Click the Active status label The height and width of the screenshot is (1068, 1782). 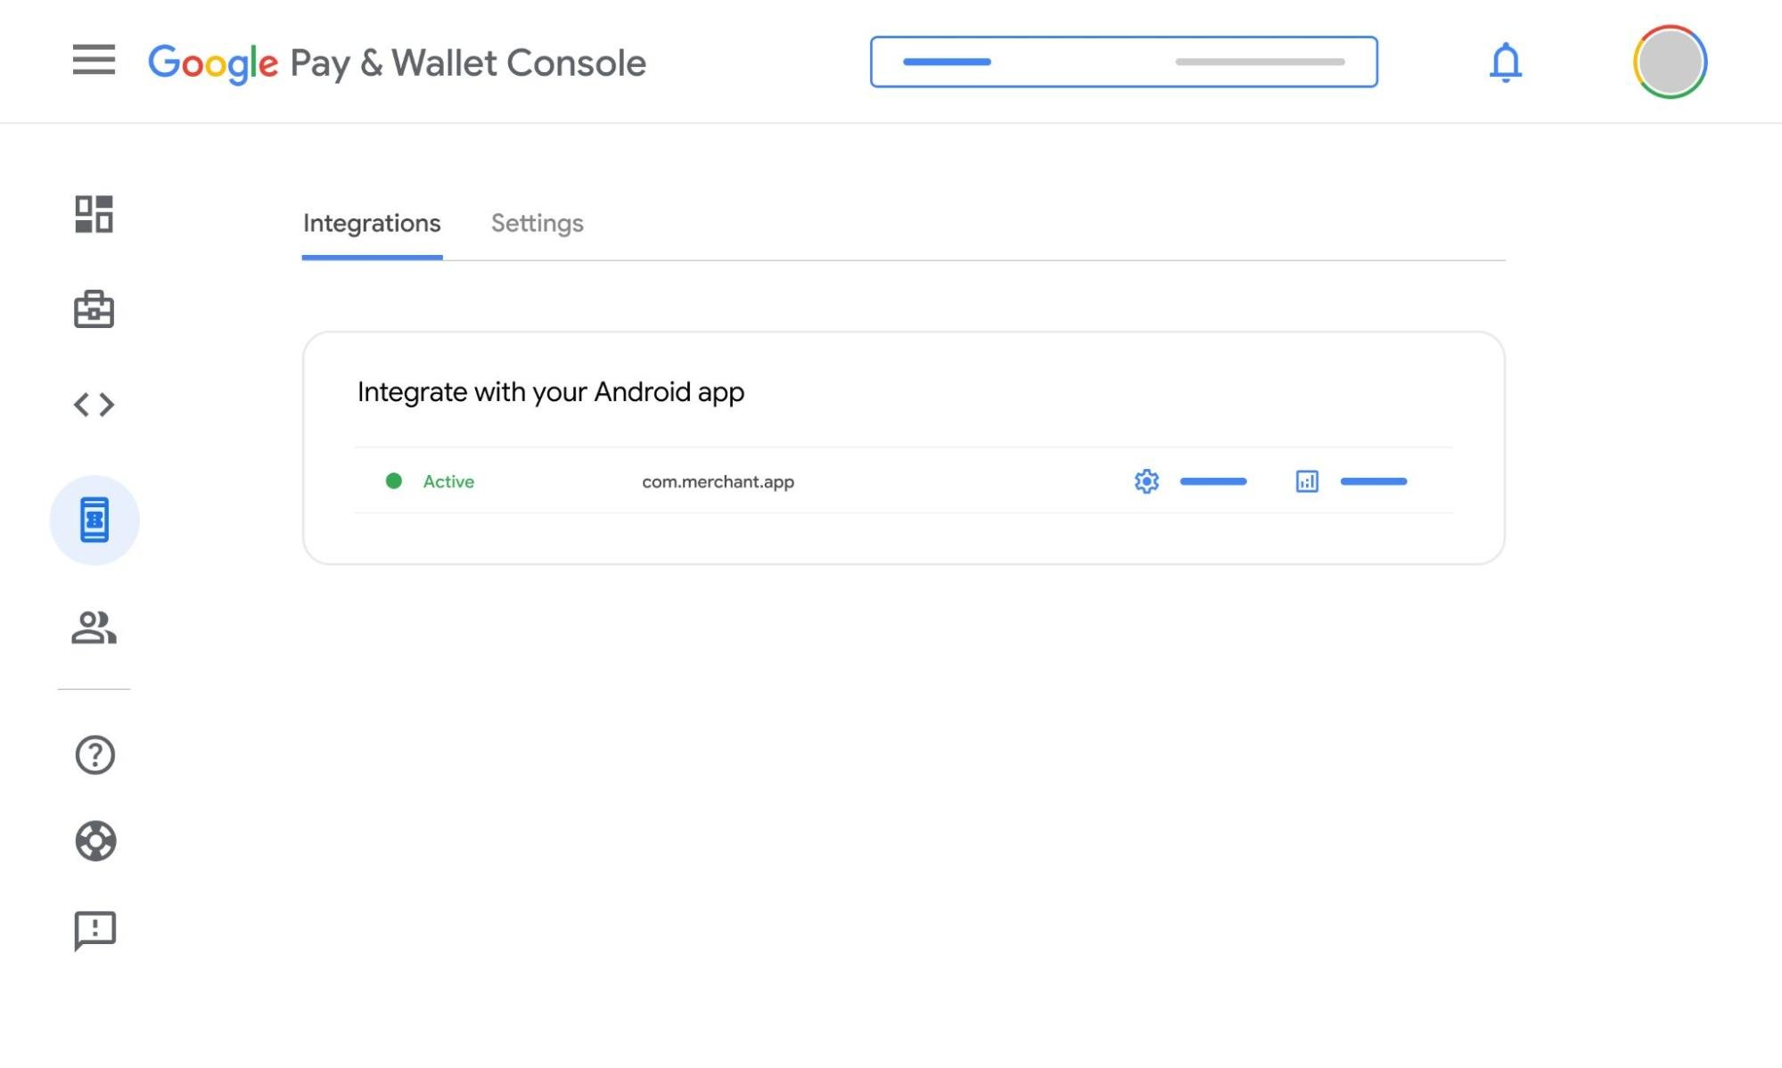(448, 481)
